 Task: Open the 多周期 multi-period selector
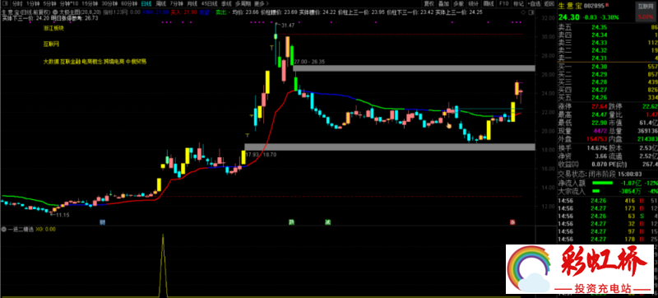pyautogui.click(x=241, y=4)
